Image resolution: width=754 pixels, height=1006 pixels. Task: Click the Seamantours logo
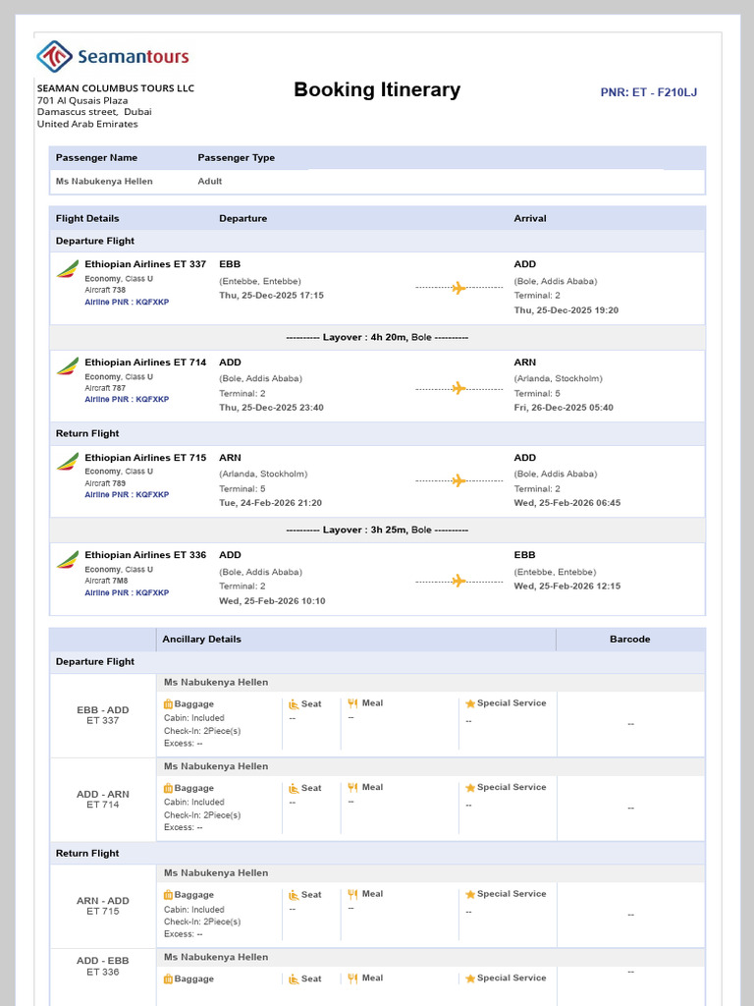click(113, 56)
